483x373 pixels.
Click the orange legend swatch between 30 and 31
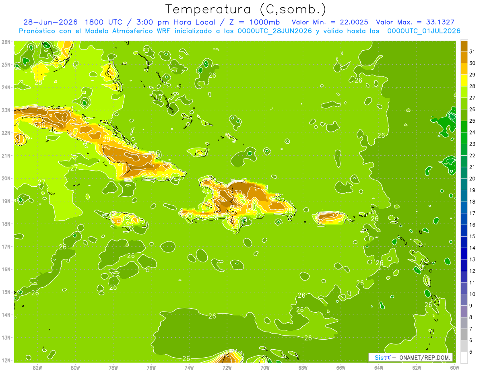464,58
